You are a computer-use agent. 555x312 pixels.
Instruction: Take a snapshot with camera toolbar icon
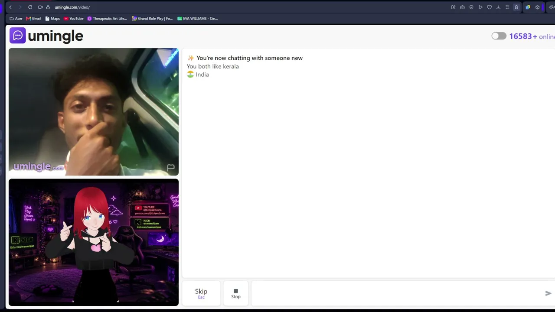(462, 7)
